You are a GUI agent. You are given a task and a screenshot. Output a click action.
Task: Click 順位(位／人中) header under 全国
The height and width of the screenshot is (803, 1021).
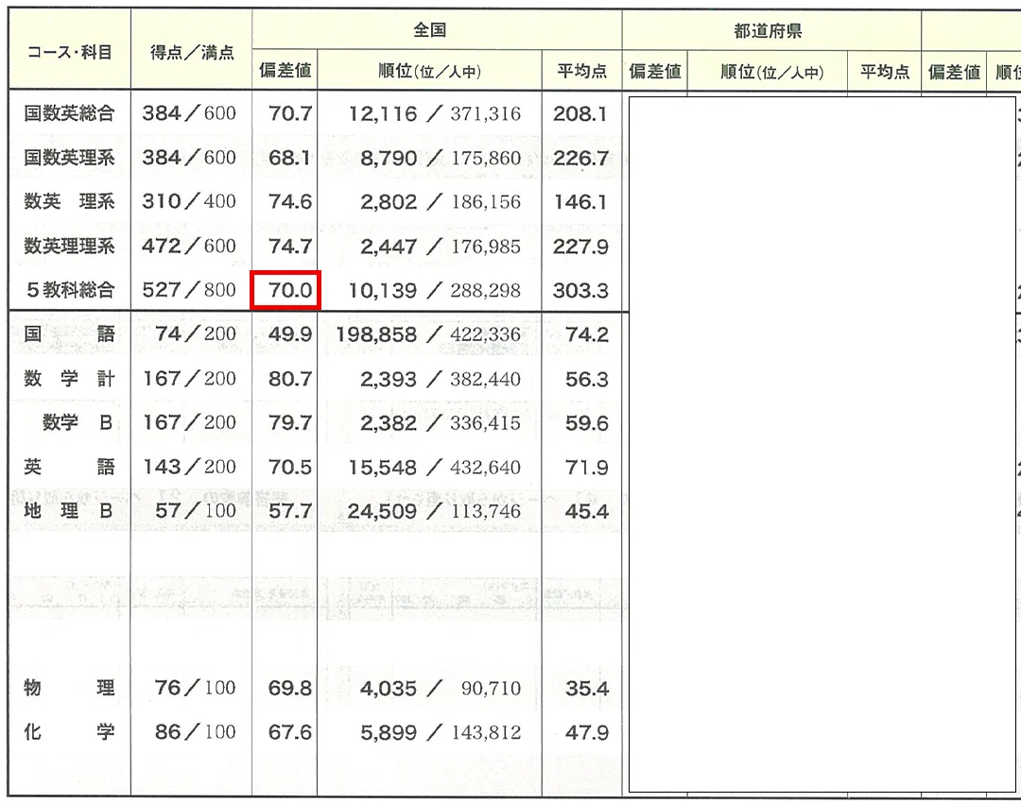430,71
